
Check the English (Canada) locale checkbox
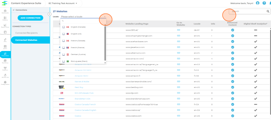click(64, 27)
